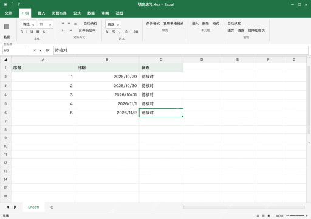Click the increase decimal .0 icon
311x219 pixels.
click(x=128, y=32)
